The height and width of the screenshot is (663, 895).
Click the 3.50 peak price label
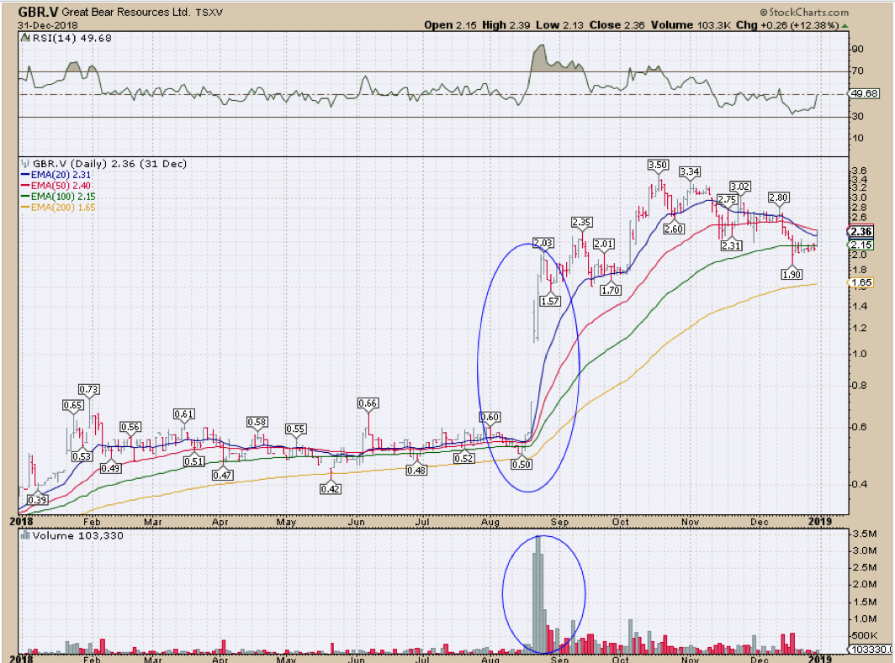658,165
